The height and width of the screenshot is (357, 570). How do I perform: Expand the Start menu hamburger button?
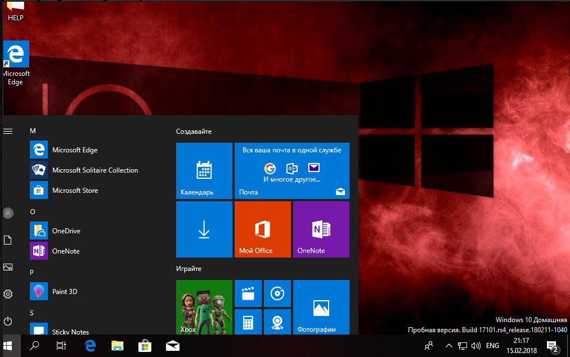[x=8, y=131]
